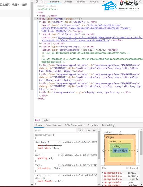This screenshot has width=143, height=187.
Task: Select the closing </html> tag row
Action: (x=41, y=99)
